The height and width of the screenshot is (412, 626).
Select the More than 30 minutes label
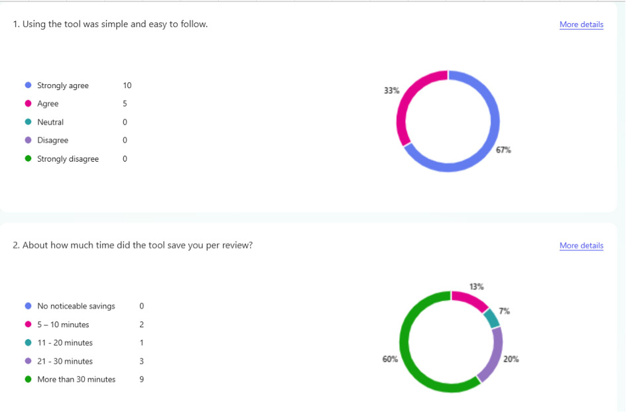click(x=76, y=380)
